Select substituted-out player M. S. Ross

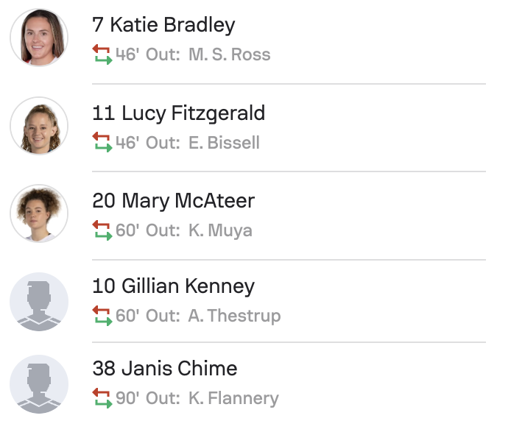[229, 55]
